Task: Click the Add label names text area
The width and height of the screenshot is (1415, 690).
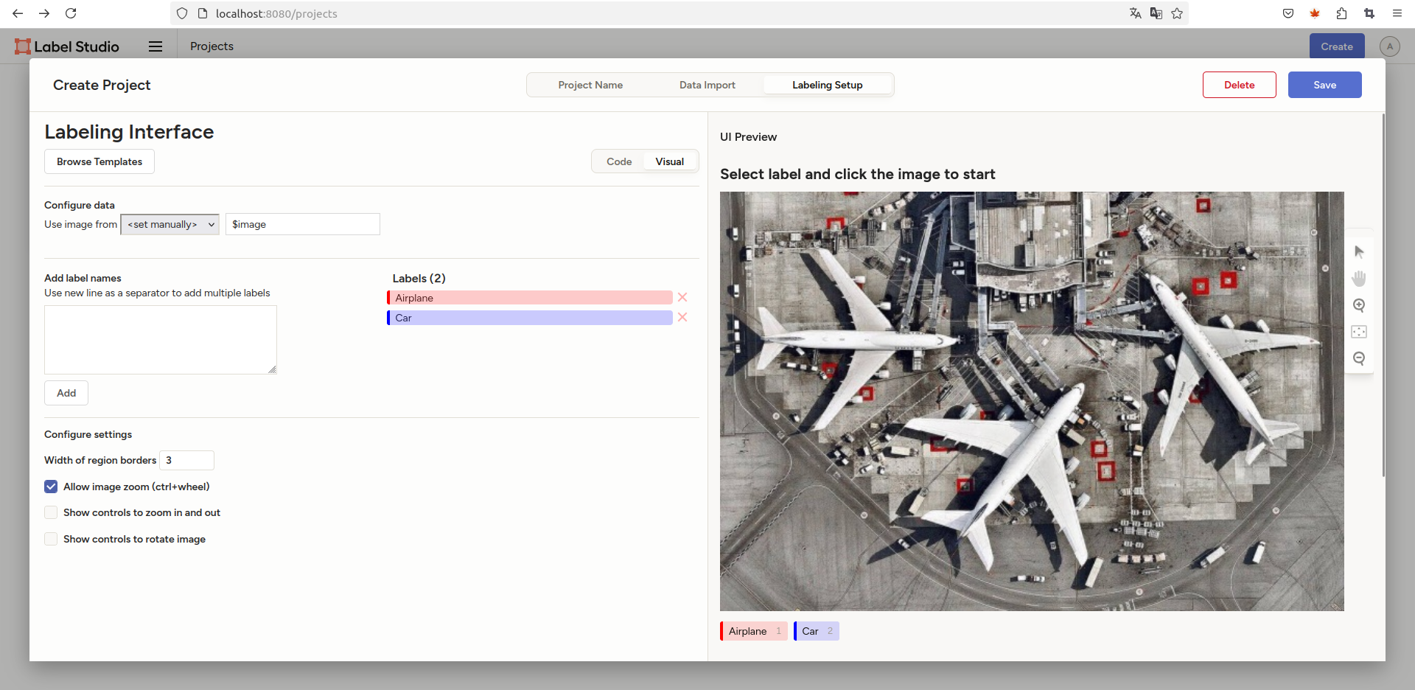Action: (x=160, y=340)
